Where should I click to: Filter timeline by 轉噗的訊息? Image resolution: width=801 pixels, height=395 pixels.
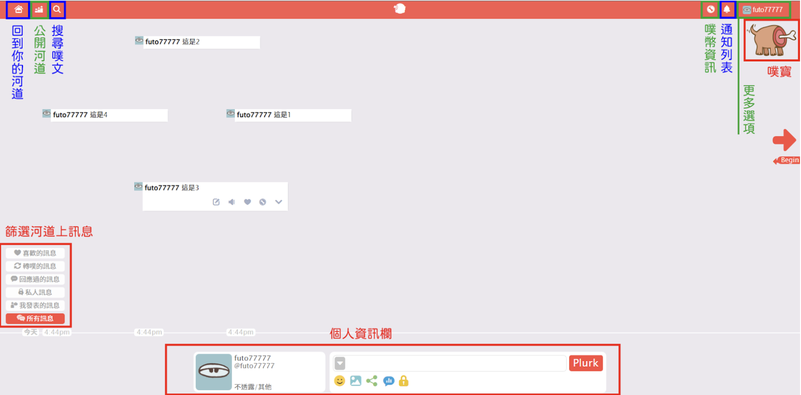coord(35,266)
